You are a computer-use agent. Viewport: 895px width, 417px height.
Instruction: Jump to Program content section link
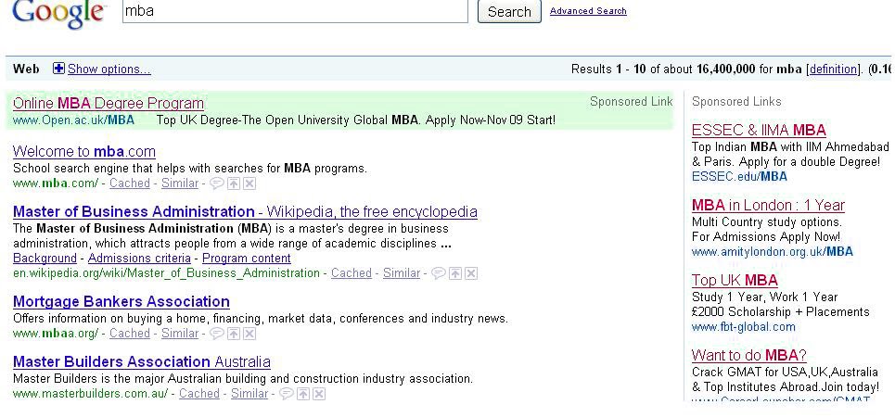[x=247, y=259]
